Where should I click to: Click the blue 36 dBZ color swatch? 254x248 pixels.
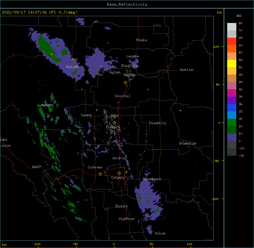232,108
